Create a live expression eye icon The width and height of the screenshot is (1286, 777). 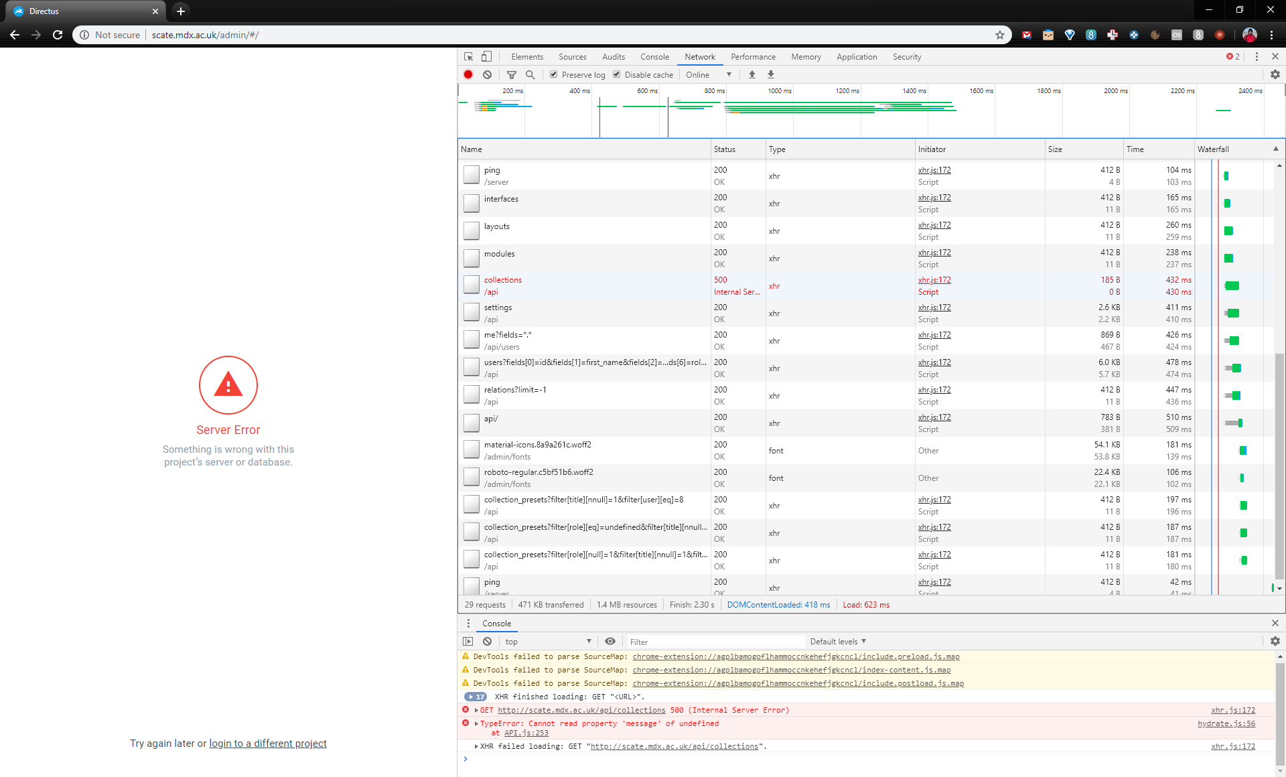pyautogui.click(x=610, y=641)
